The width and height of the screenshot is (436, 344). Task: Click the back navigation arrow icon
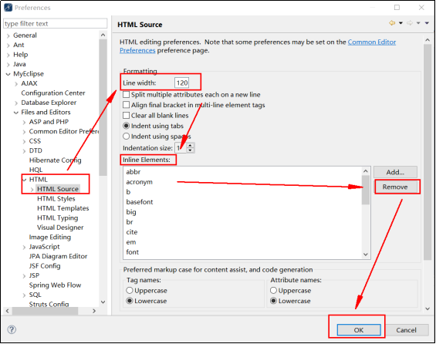(x=392, y=23)
